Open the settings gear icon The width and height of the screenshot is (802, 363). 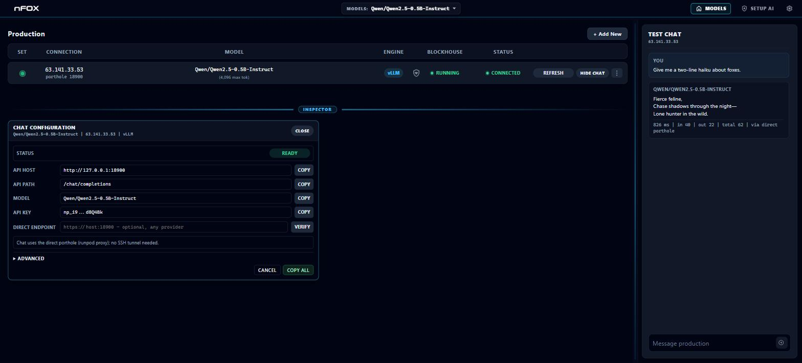click(x=789, y=9)
